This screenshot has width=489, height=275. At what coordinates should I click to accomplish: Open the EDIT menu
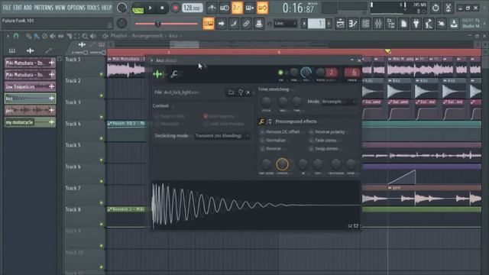pyautogui.click(x=18, y=8)
